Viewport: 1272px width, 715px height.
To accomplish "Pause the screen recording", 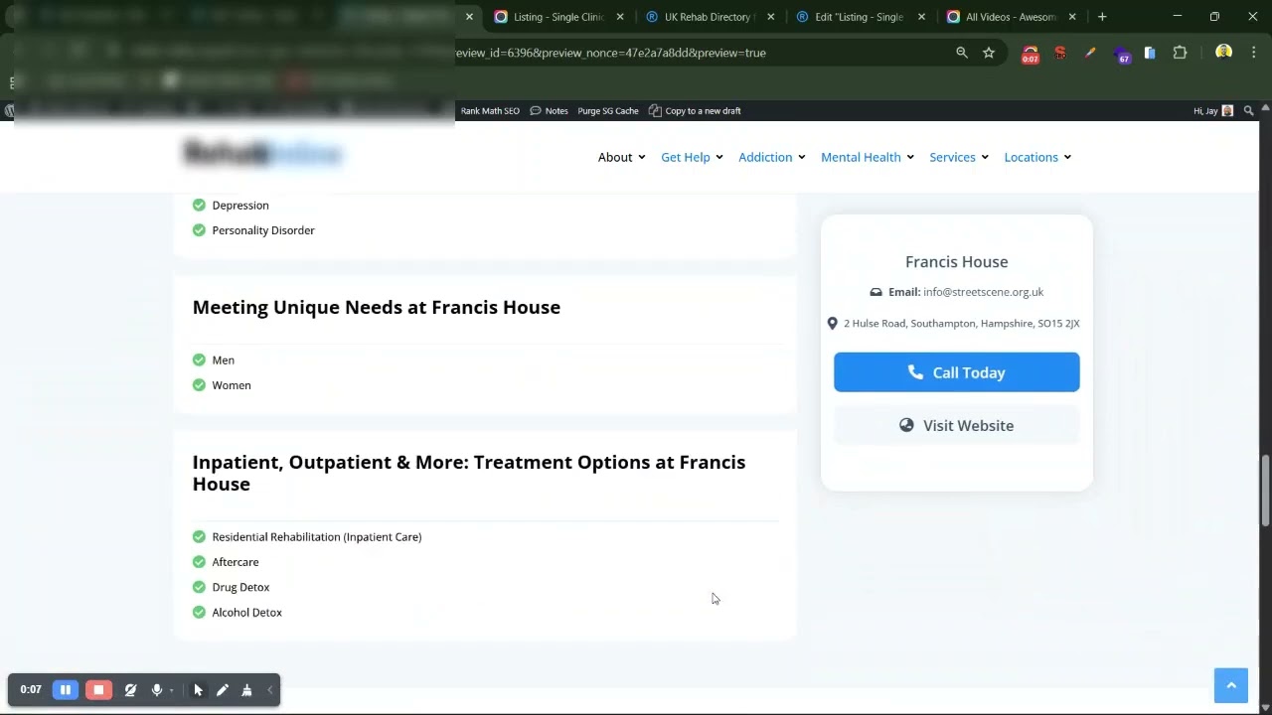I will [x=66, y=690].
